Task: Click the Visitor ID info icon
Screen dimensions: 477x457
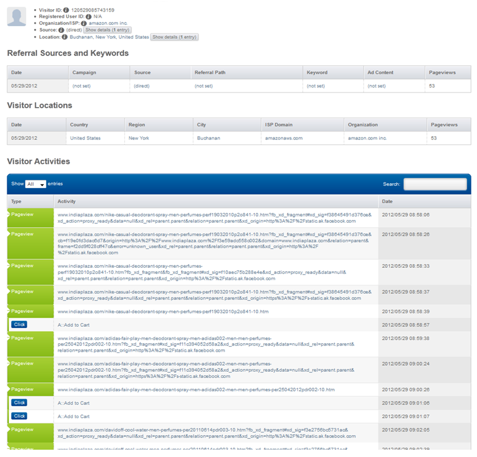Action: (66, 10)
